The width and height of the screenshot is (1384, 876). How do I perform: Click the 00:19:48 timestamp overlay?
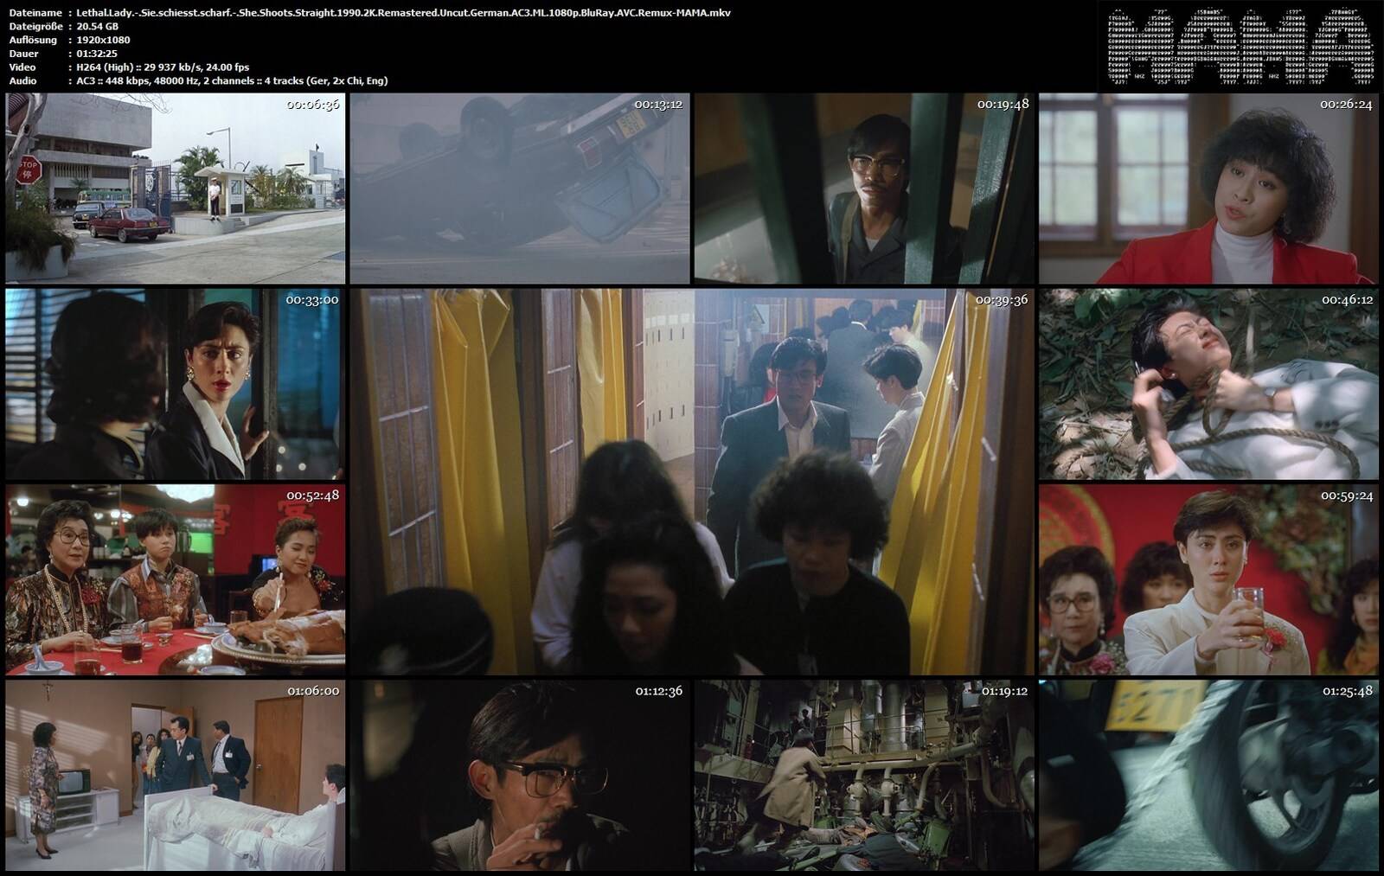click(1003, 104)
